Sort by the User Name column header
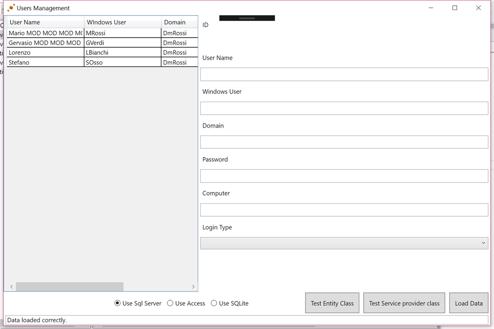This screenshot has width=494, height=329. click(45, 22)
